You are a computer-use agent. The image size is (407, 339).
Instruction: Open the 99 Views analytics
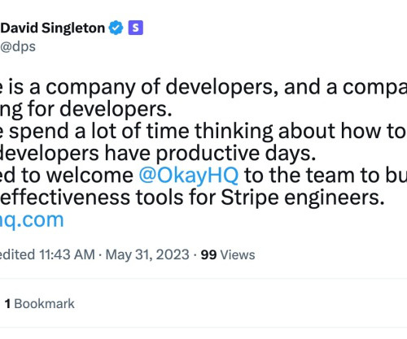pyautogui.click(x=228, y=254)
